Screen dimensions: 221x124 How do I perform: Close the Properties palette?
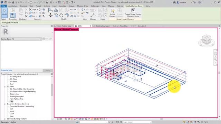(x=52, y=26)
